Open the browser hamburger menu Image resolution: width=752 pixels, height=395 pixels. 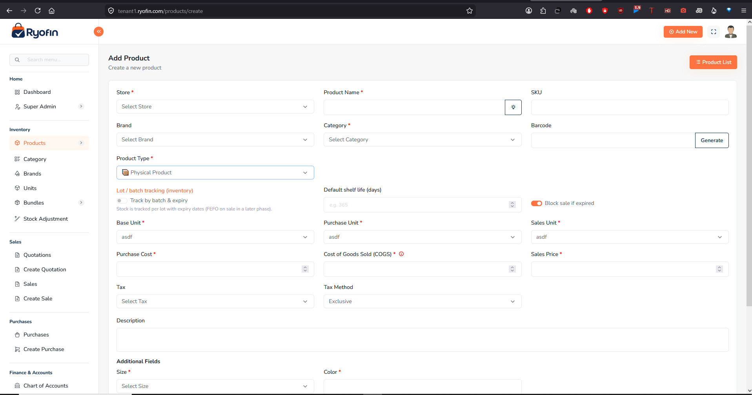[743, 11]
